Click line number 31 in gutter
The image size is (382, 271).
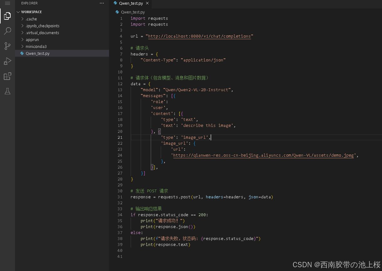coord(120,197)
